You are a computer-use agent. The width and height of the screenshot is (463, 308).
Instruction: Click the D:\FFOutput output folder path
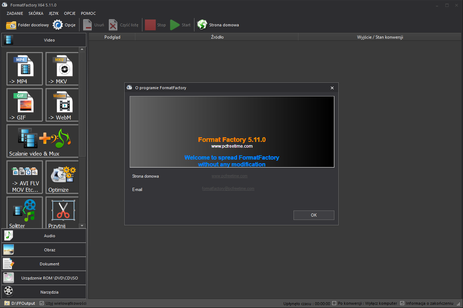point(23,303)
